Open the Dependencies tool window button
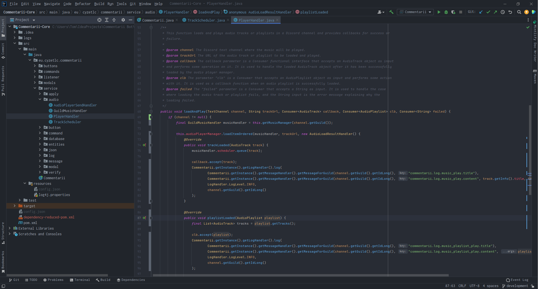The height and width of the screenshot is (289, 538). [131, 280]
